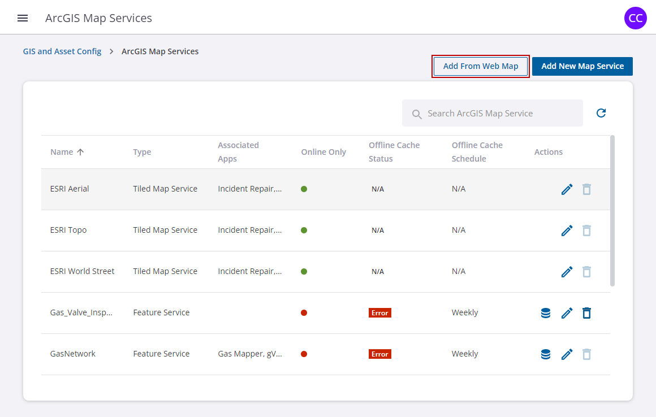Delete the Gas_Valve_Insp service
The image size is (656, 417).
(x=586, y=313)
